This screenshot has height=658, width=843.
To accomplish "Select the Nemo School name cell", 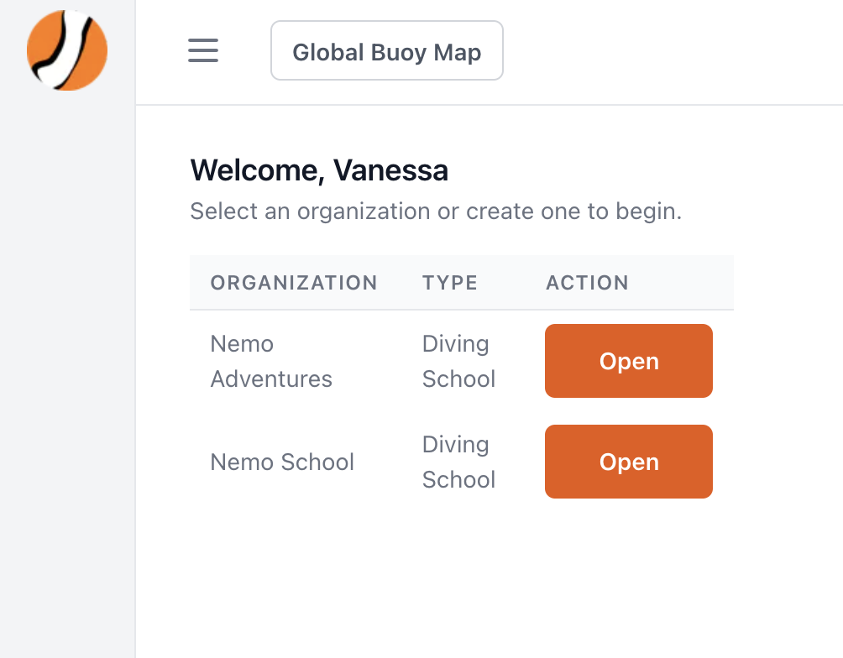I will 282,462.
